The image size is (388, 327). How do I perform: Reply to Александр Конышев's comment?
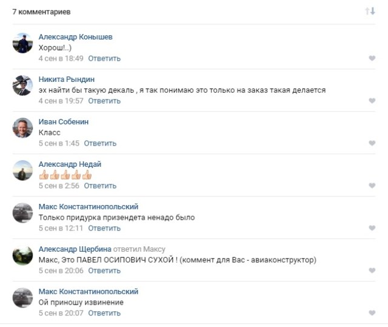pos(104,58)
